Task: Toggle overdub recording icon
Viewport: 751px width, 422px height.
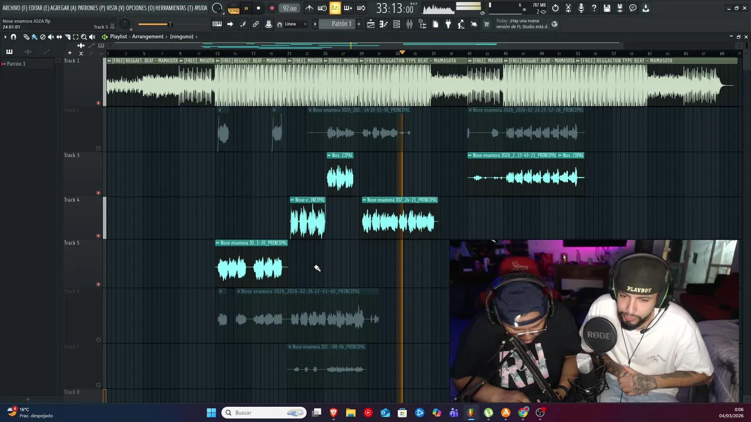Action: click(x=348, y=8)
